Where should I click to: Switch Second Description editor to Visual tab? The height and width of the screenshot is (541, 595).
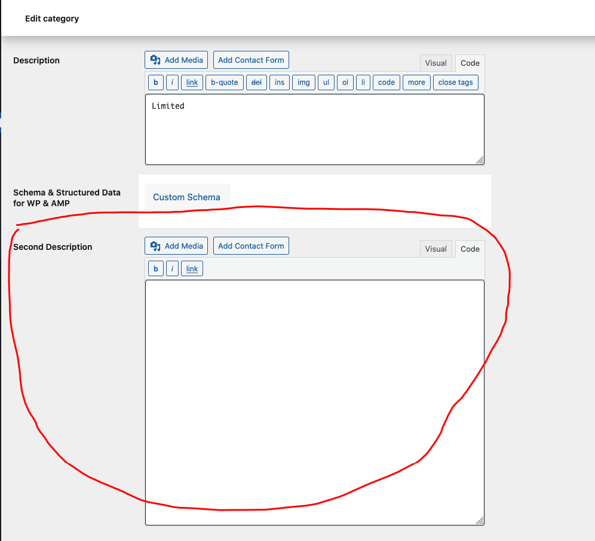tap(435, 249)
